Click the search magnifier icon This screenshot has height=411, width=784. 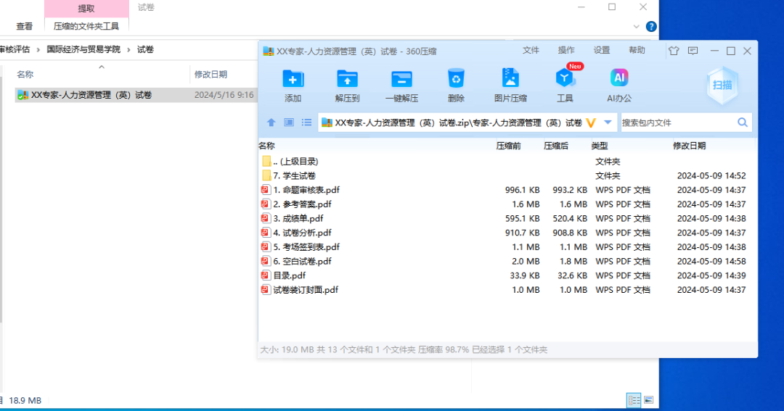pyautogui.click(x=743, y=123)
